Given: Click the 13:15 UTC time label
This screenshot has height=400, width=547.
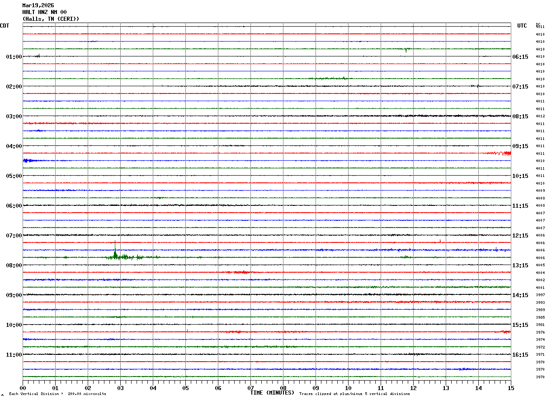Looking at the screenshot, I should click(520, 265).
